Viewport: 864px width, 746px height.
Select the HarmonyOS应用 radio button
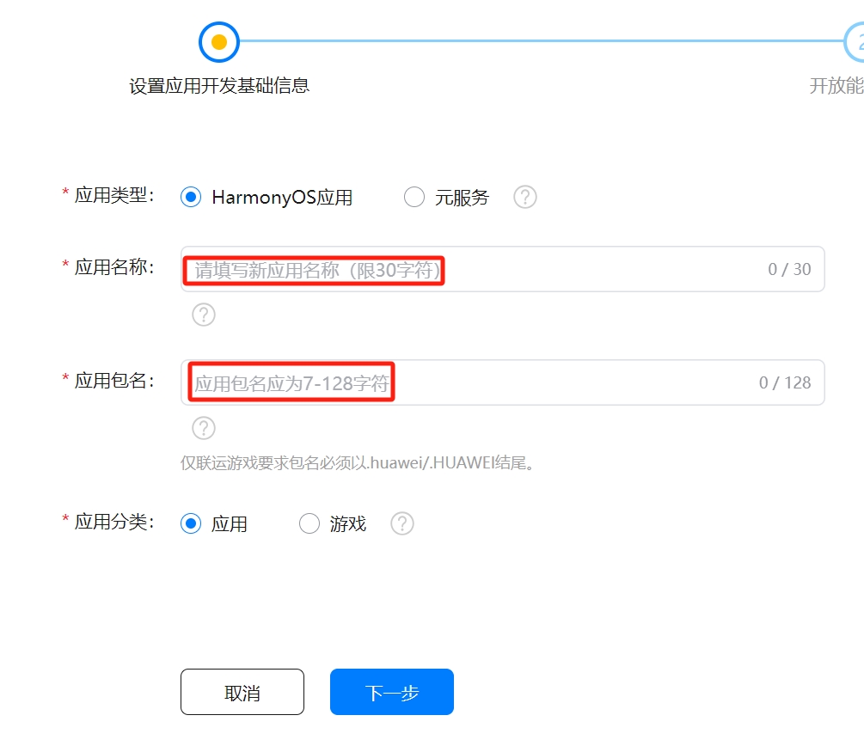coord(190,197)
